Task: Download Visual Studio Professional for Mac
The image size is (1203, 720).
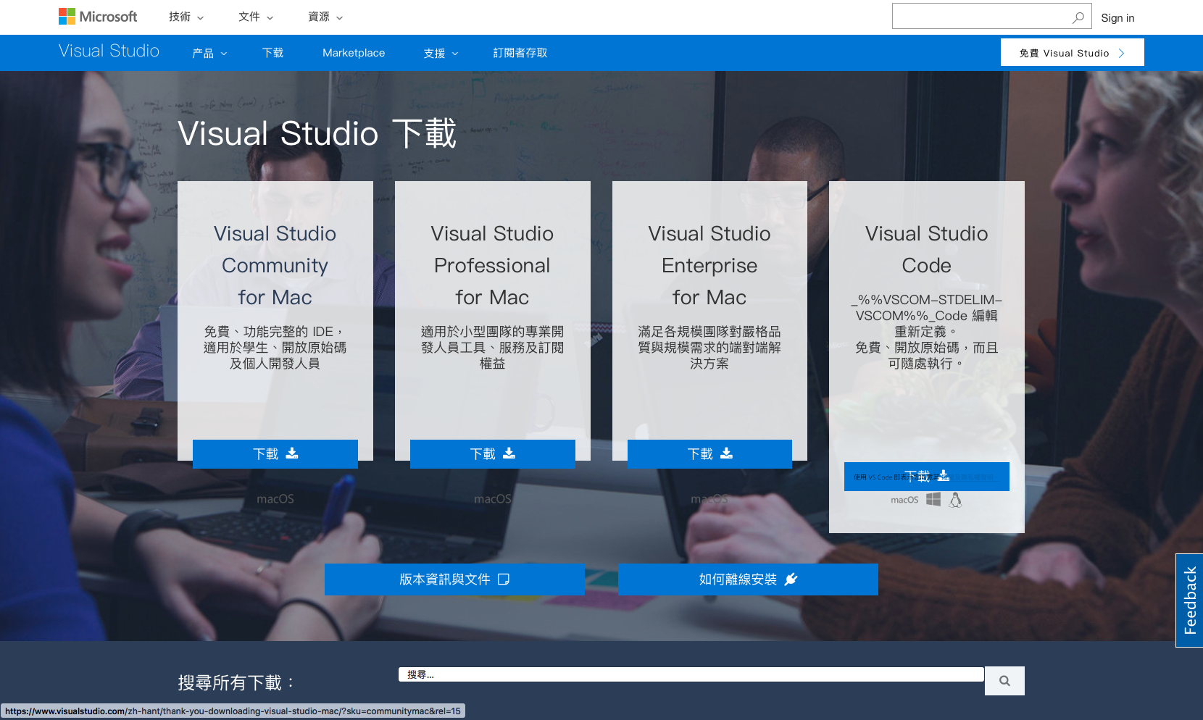Action: 493,454
